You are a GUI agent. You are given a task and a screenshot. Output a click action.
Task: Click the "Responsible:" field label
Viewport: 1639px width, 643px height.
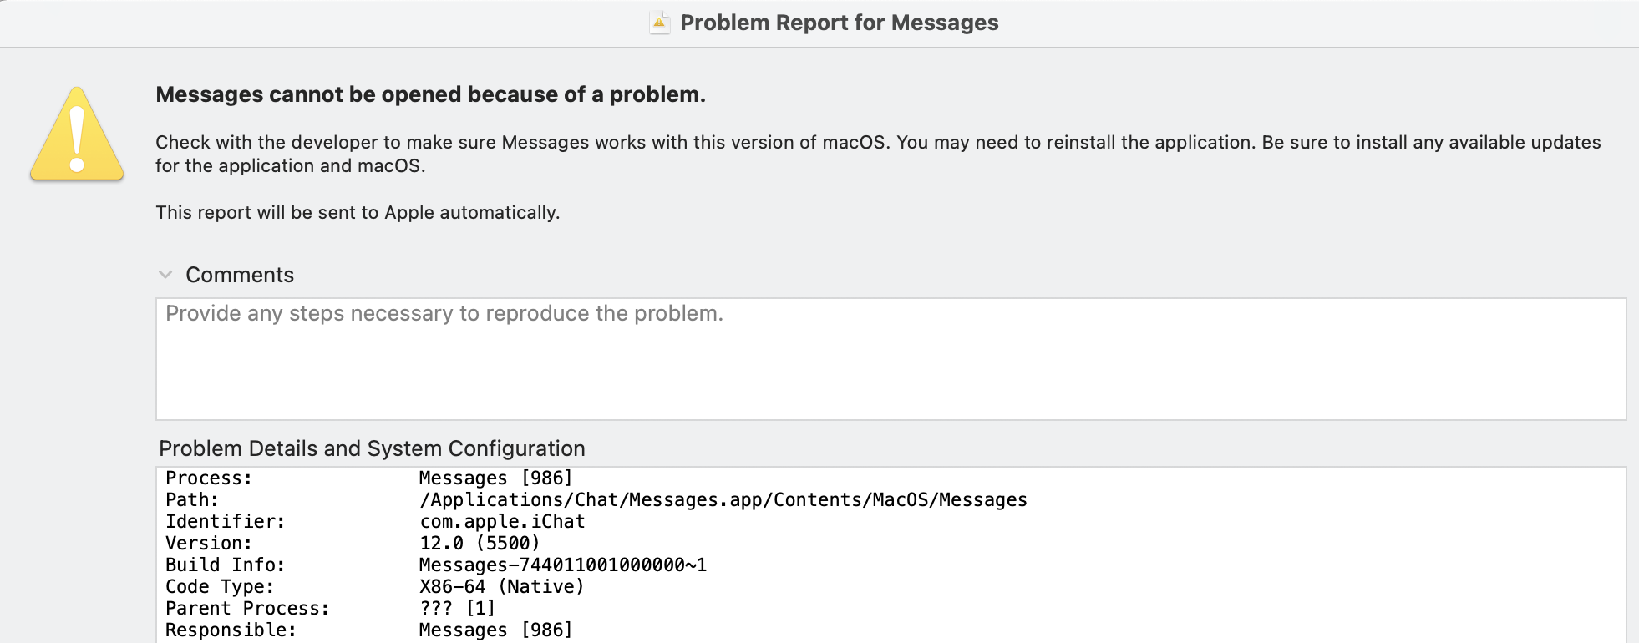pos(231,630)
